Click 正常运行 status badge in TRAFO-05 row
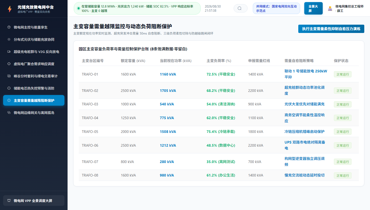370x210 pixels. tap(343, 132)
